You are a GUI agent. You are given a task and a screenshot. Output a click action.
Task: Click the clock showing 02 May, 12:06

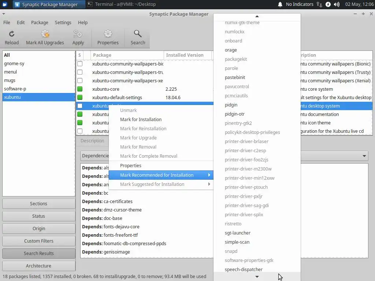coord(360,4)
